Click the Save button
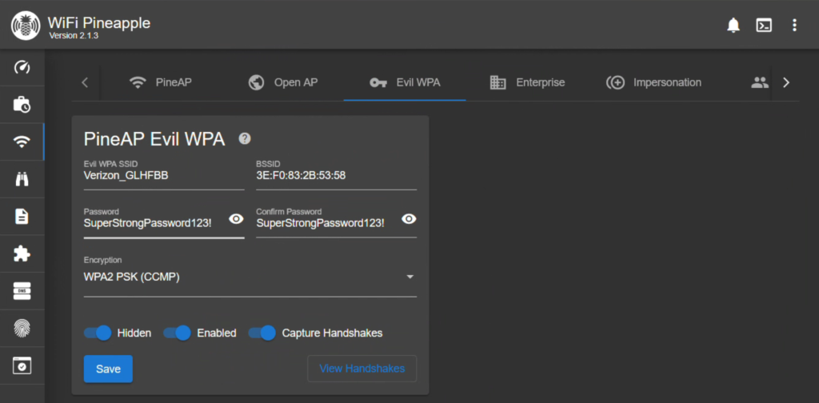 click(108, 369)
